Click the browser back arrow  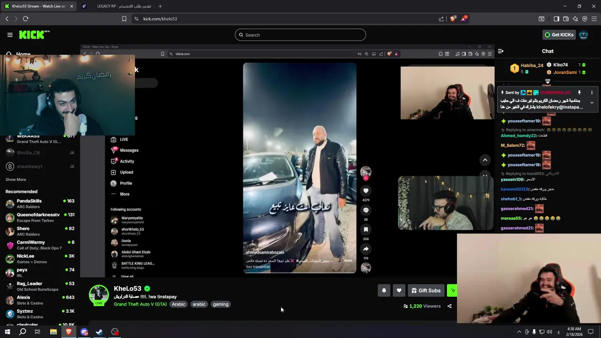(x=7, y=19)
